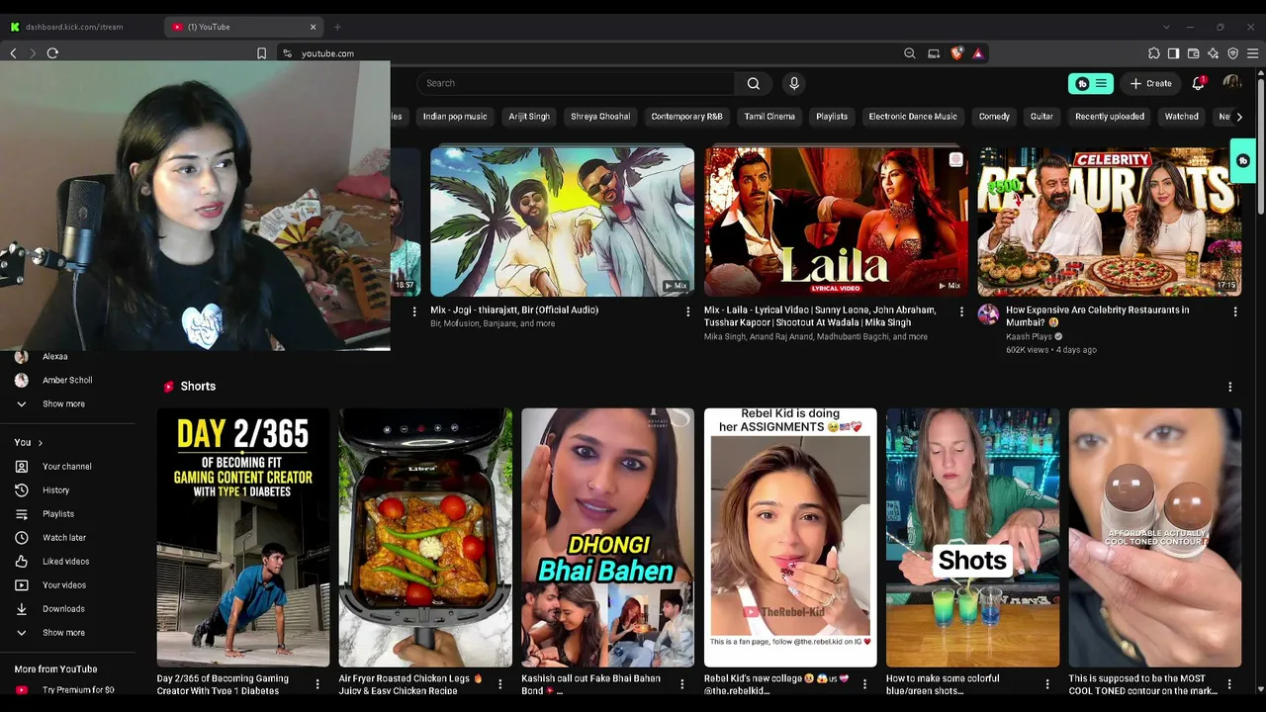The width and height of the screenshot is (1266, 712).
Task: Click the YouTube search input field
Action: pyautogui.click(x=576, y=83)
